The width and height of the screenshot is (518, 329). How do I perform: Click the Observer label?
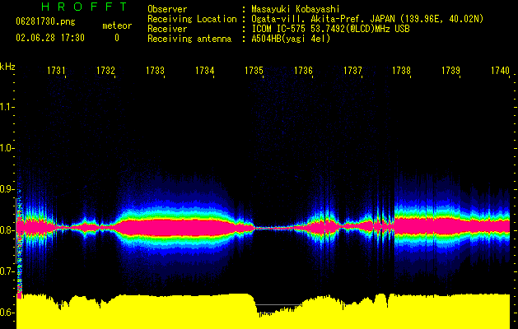pyautogui.click(x=167, y=9)
